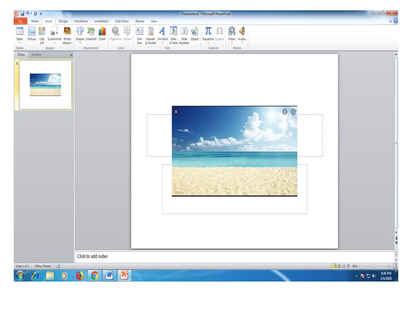Open the Outline pane tab
412x309 pixels.
click(36, 55)
